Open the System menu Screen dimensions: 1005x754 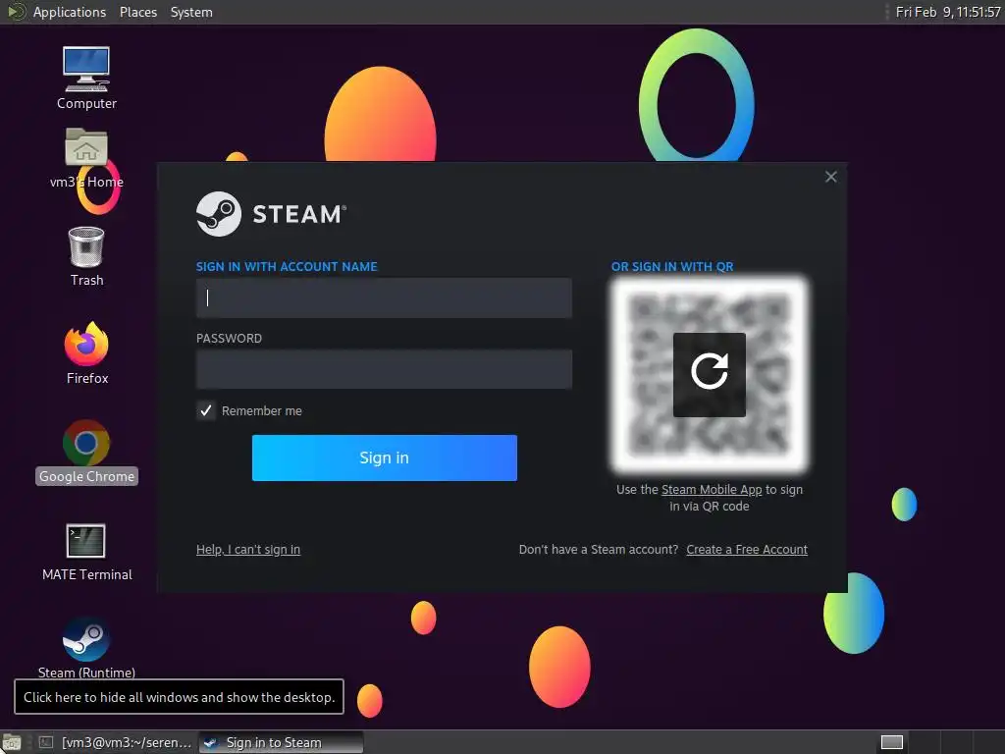click(191, 12)
